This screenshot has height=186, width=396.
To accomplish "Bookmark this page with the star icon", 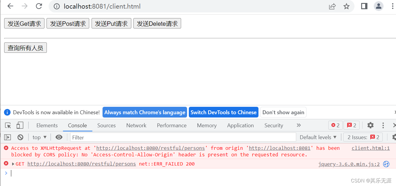I will click(x=346, y=6).
